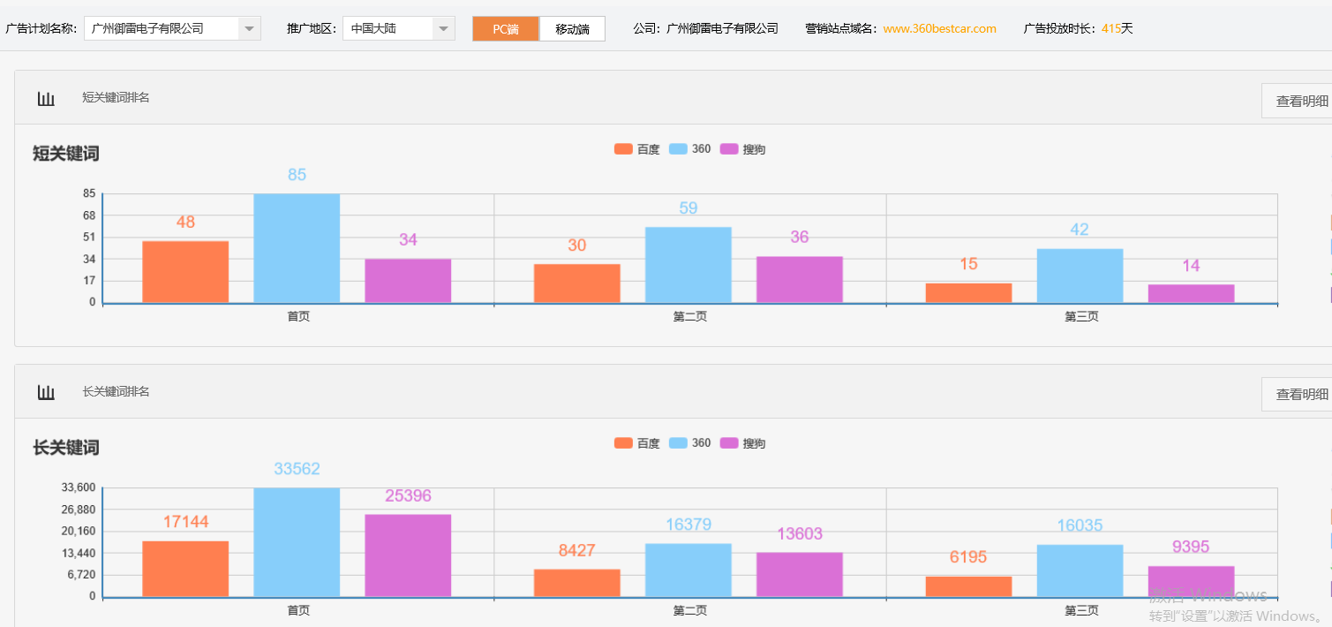Click the dropdown arrow on the 推广地区 selector
The width and height of the screenshot is (1332, 627).
click(x=443, y=27)
